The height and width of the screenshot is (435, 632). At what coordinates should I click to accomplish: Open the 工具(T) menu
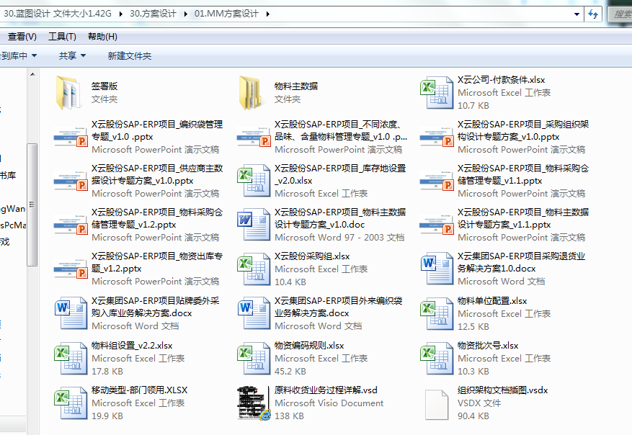point(62,37)
